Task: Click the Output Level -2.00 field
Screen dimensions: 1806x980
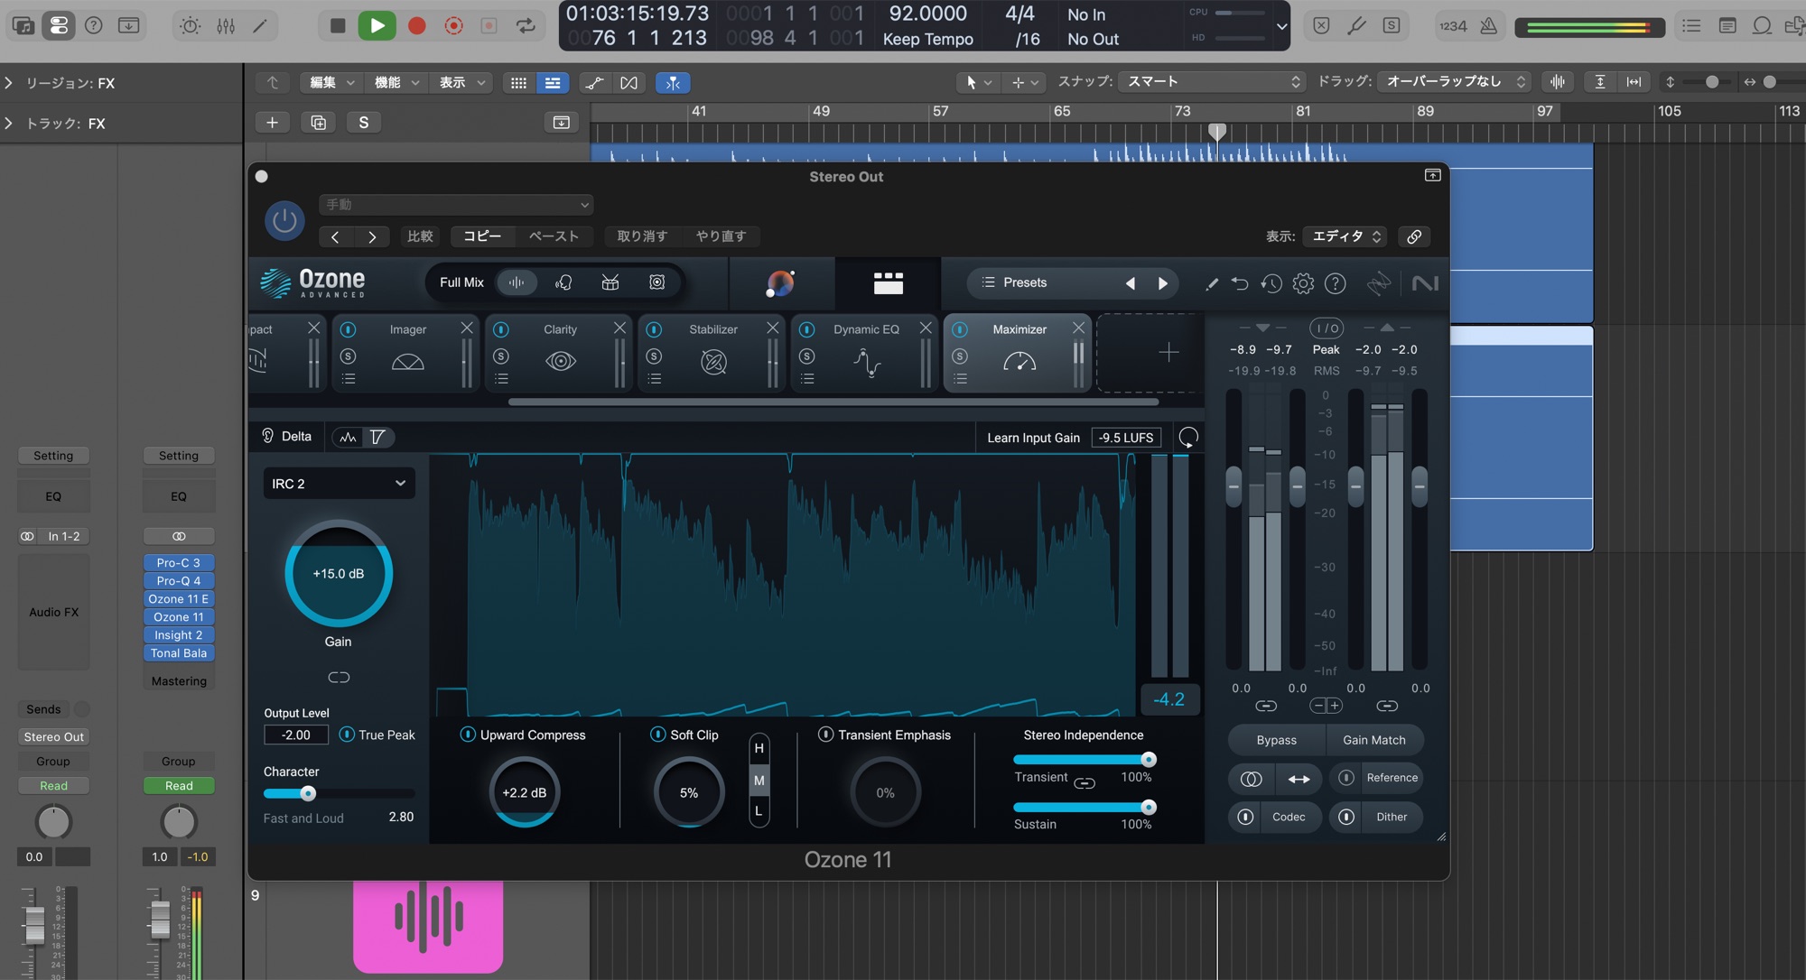Action: pyautogui.click(x=296, y=735)
